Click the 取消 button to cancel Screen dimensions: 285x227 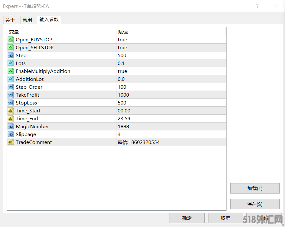(x=226, y=218)
